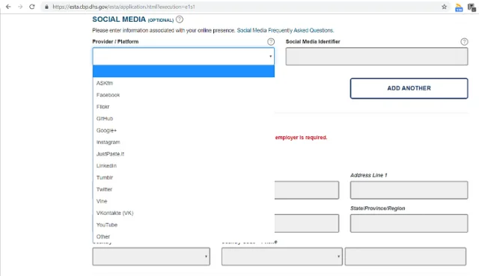Collapse the Provider / Platform dropdown

(x=183, y=56)
